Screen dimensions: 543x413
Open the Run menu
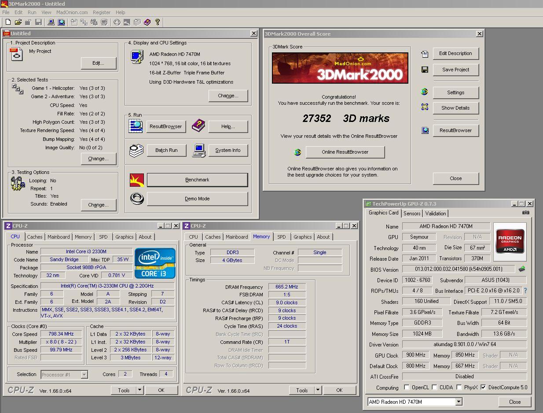coord(32,12)
